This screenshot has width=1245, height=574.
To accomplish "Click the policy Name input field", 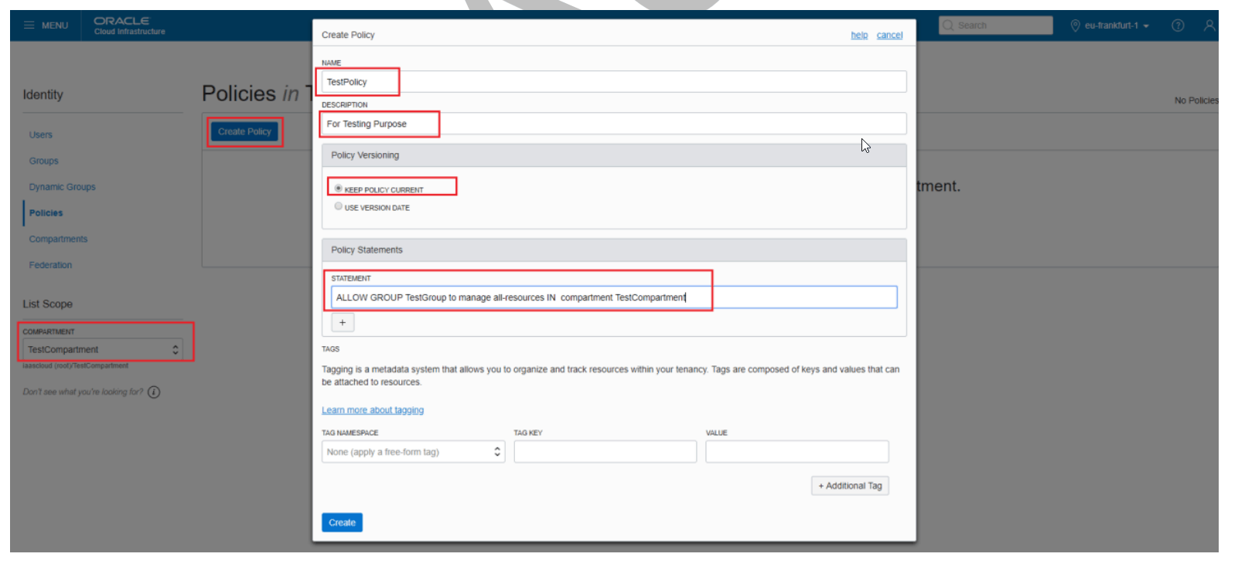I will (613, 82).
